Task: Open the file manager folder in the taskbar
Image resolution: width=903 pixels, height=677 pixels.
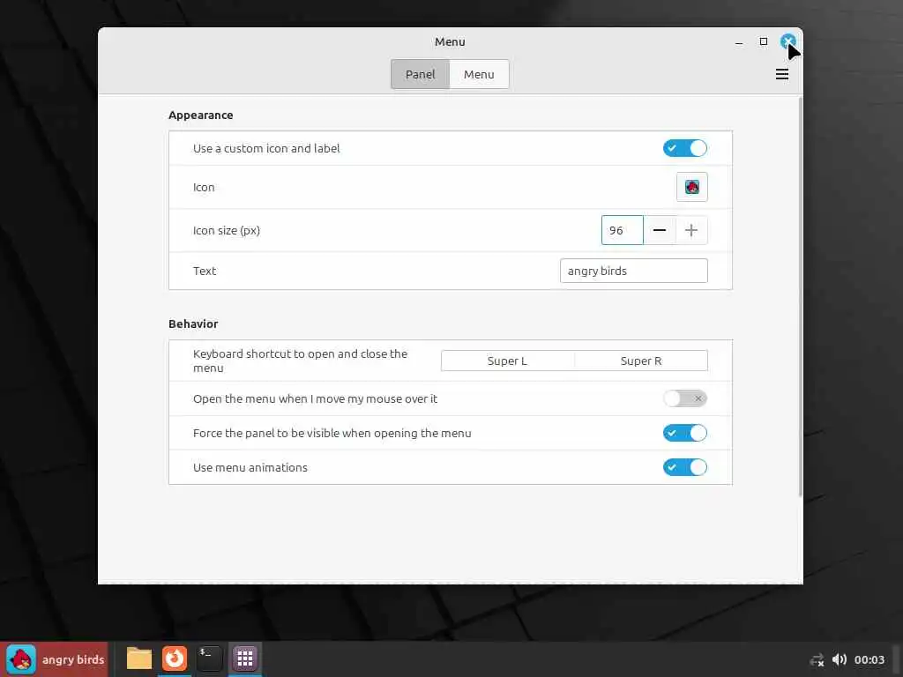Action: pos(138,658)
